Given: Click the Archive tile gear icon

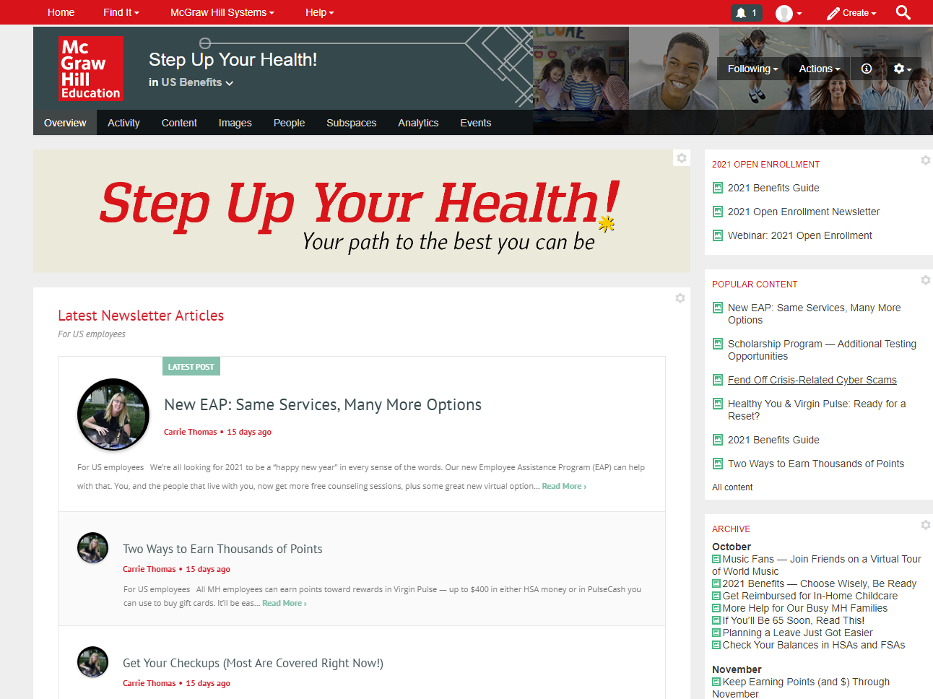Looking at the screenshot, I should point(925,525).
